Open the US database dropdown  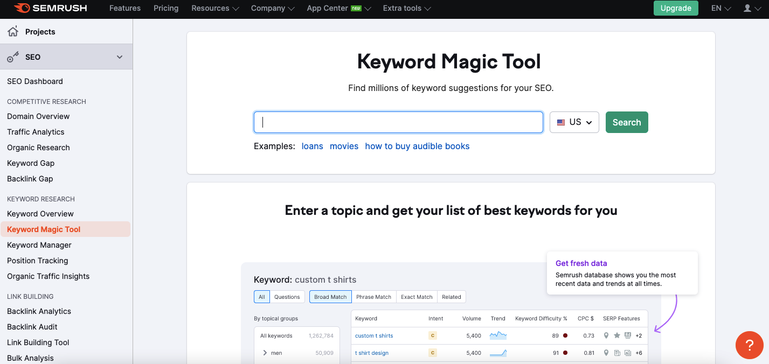point(574,122)
